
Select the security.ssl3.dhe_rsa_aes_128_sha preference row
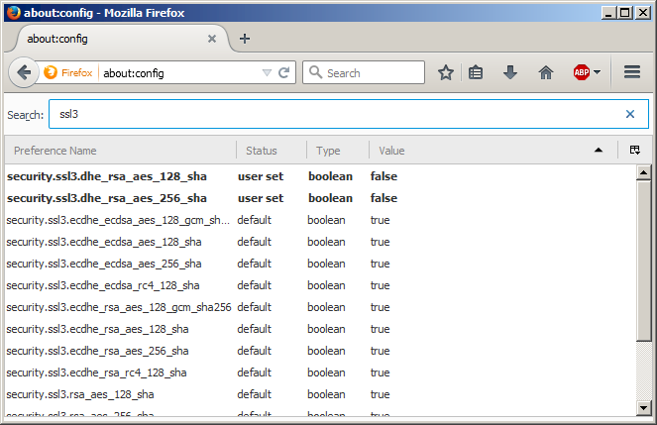point(107,176)
